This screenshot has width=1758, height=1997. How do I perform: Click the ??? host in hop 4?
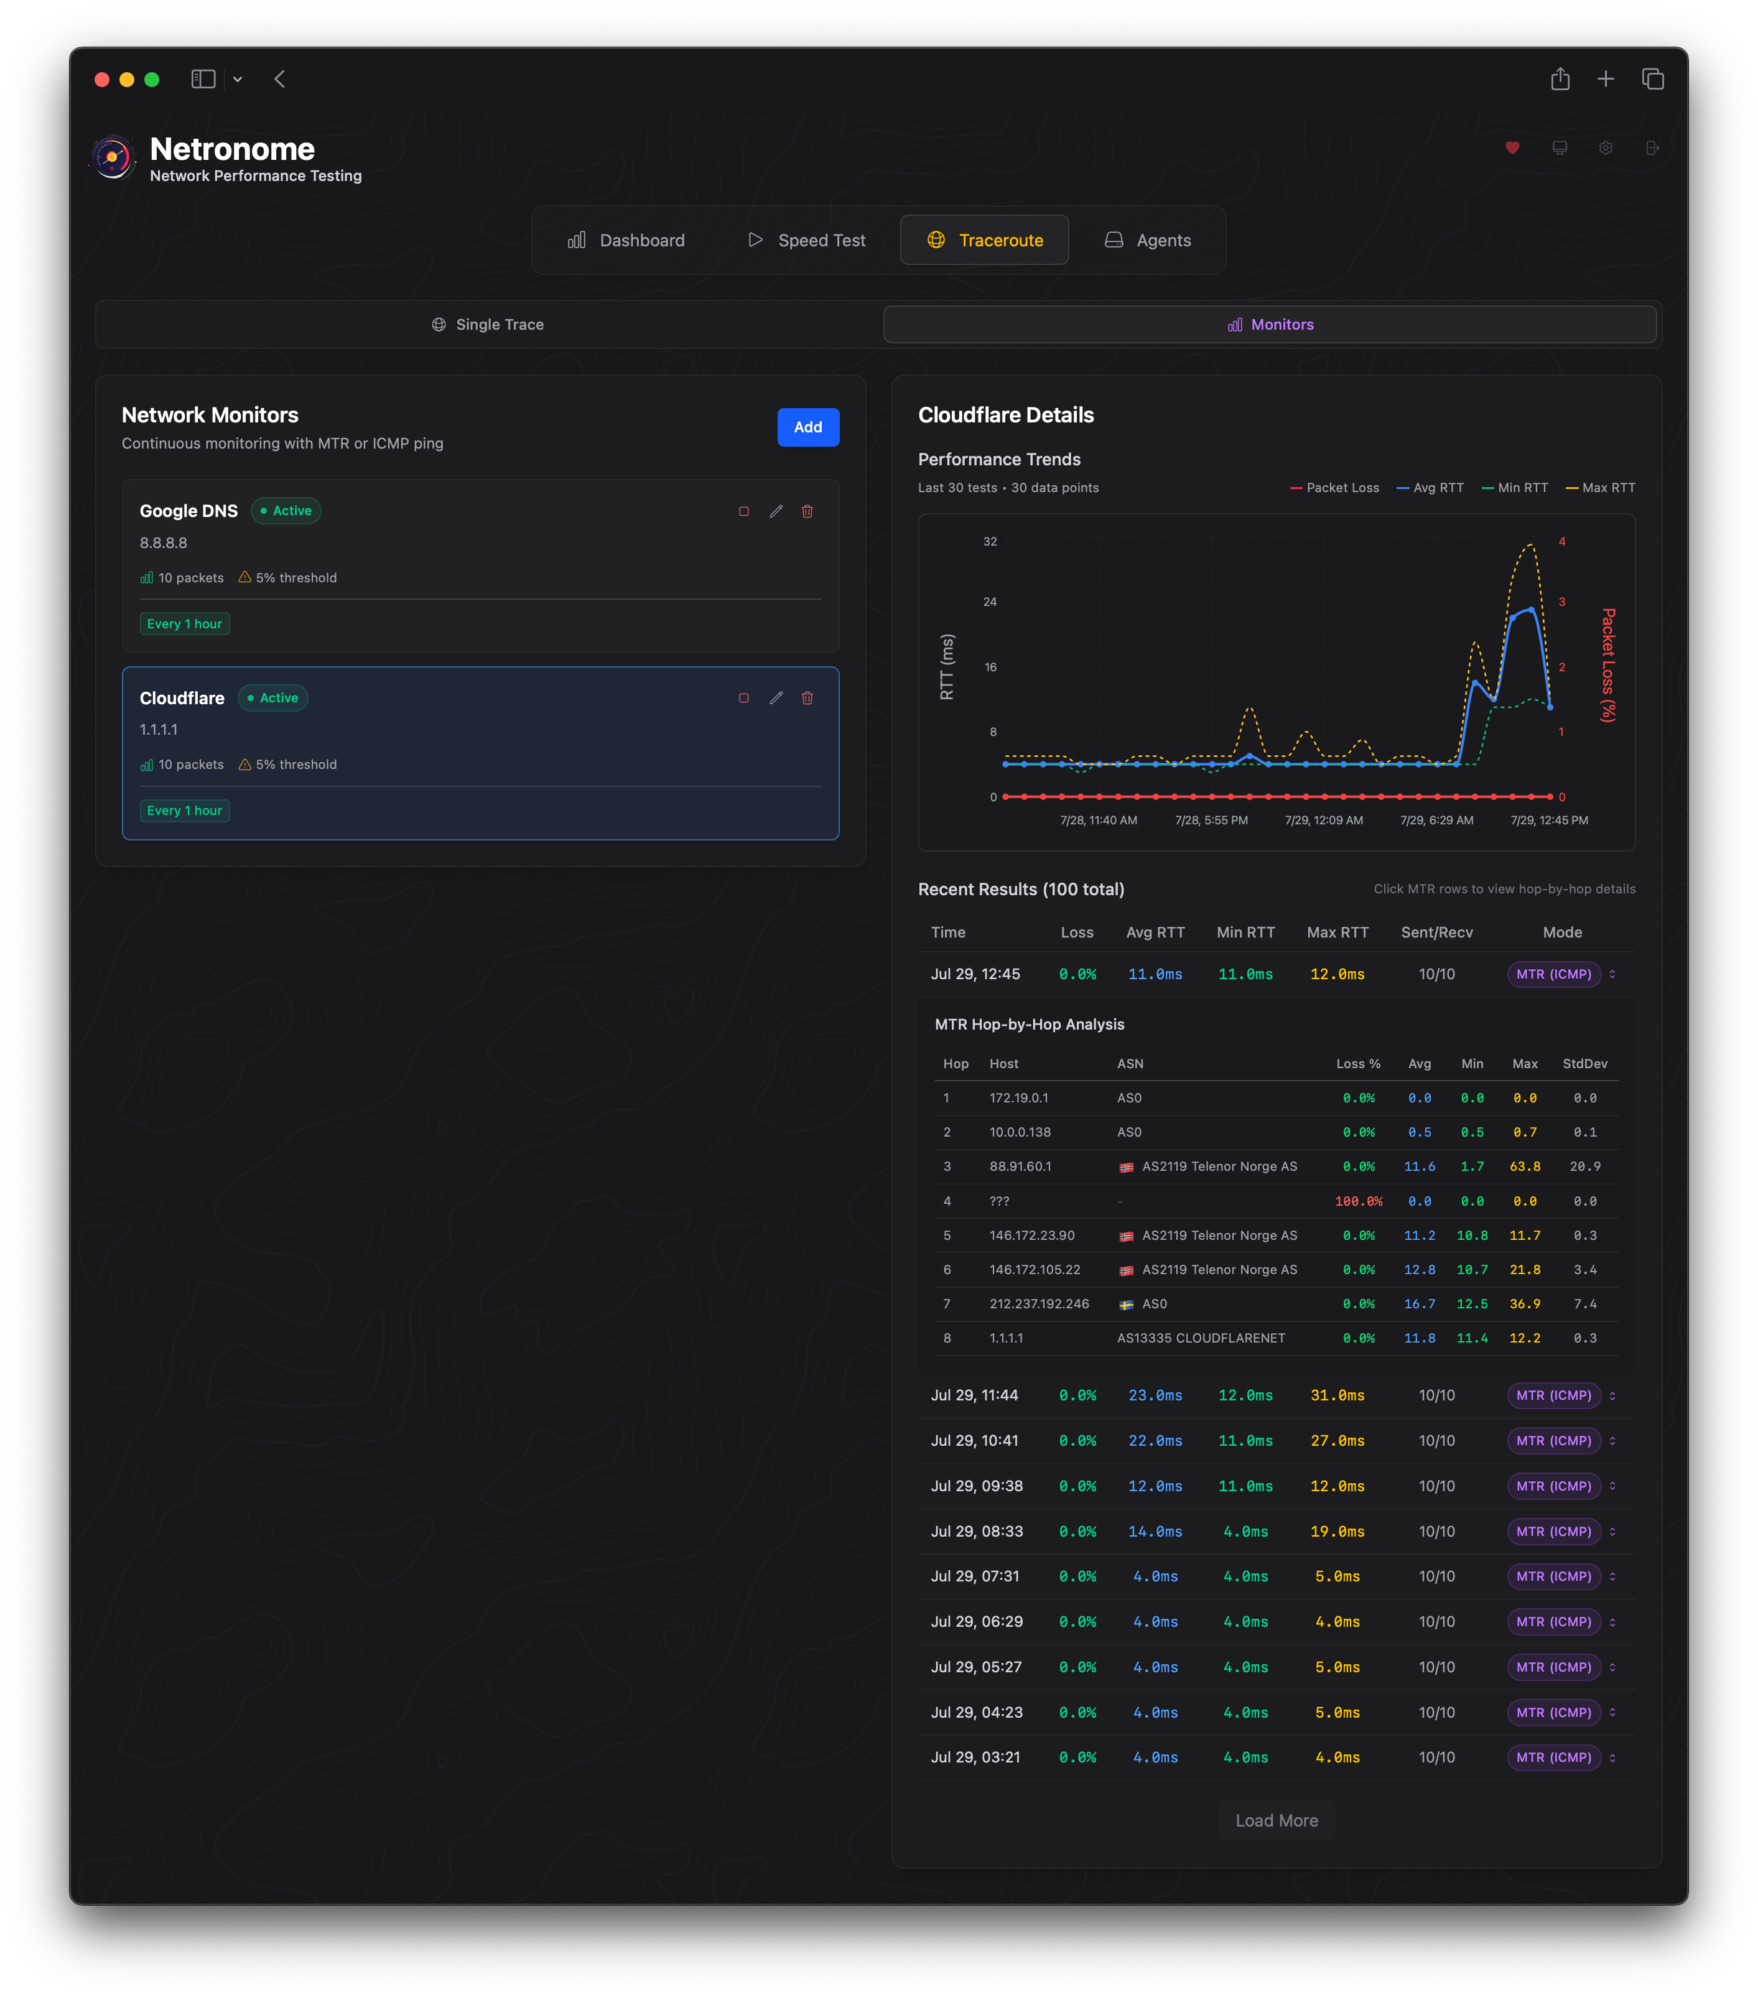point(998,1202)
